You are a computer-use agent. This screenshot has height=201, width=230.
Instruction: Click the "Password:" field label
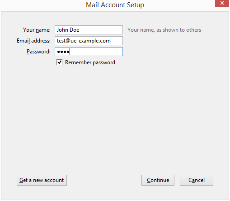pyautogui.click(x=38, y=52)
